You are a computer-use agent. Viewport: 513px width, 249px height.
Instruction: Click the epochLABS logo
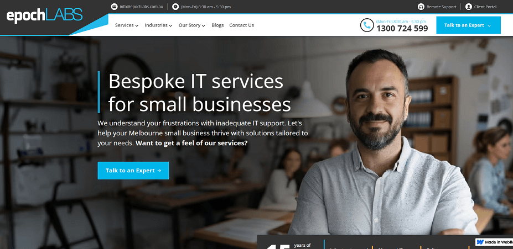(44, 15)
